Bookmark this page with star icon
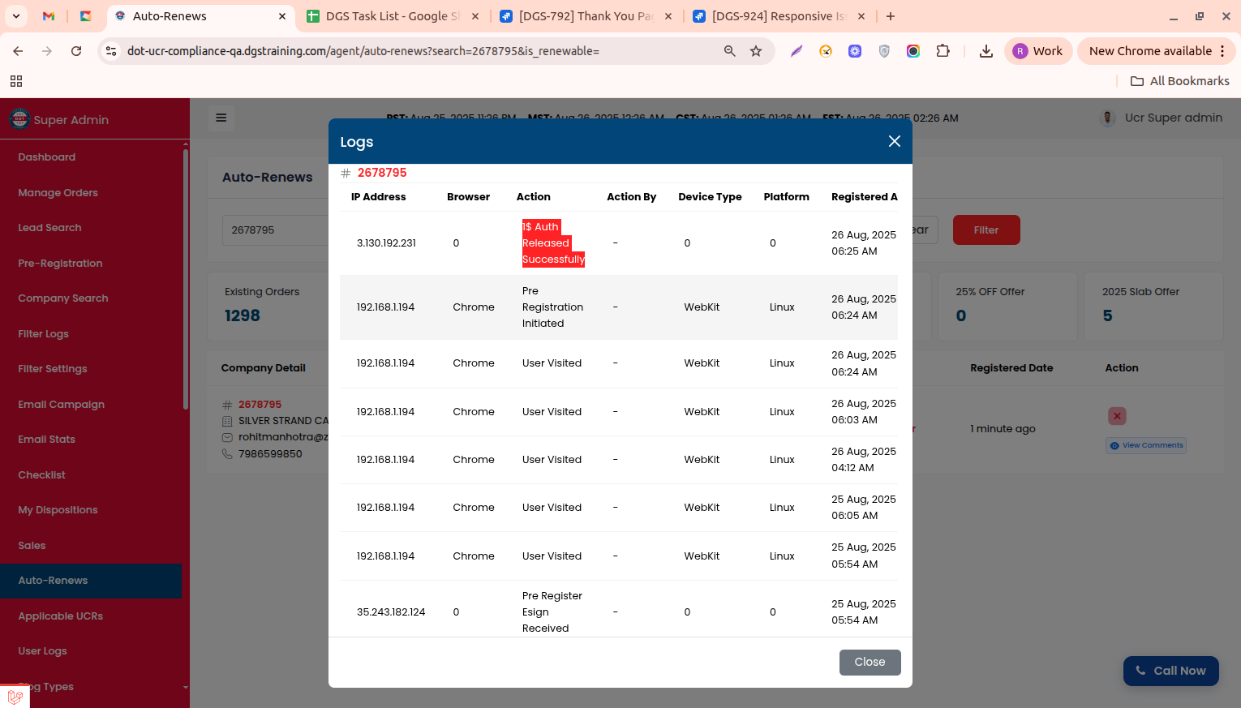 (756, 51)
